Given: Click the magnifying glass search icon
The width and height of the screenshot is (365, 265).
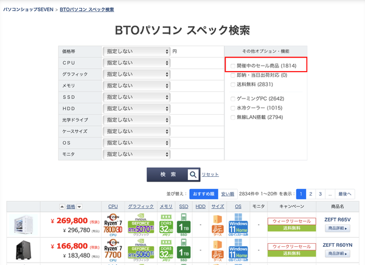Looking at the screenshot, I should tap(193, 174).
